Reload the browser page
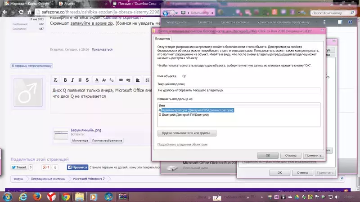Image resolution: width=360 pixels, height=202 pixels. click(x=21, y=12)
